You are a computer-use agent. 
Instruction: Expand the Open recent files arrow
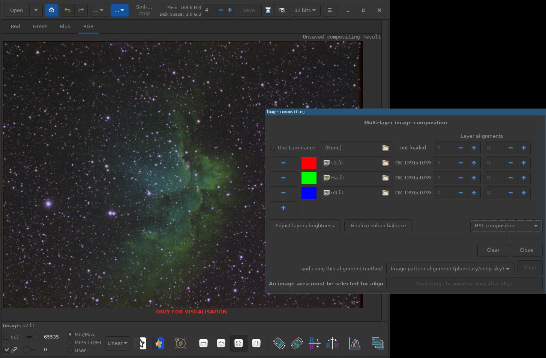(x=36, y=10)
